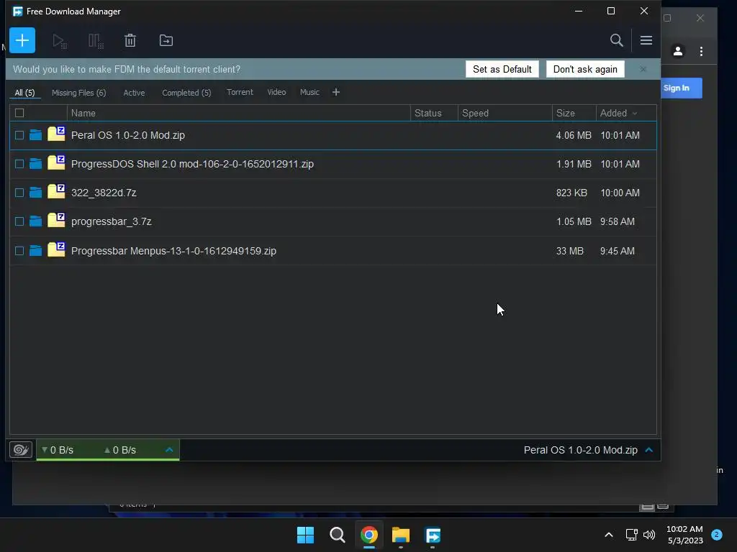Check the box for Progressbar Menpus zip
737x552 pixels.
click(19, 251)
